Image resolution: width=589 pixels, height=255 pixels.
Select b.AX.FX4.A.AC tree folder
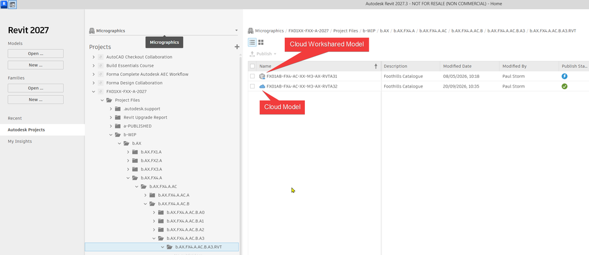coord(163,187)
